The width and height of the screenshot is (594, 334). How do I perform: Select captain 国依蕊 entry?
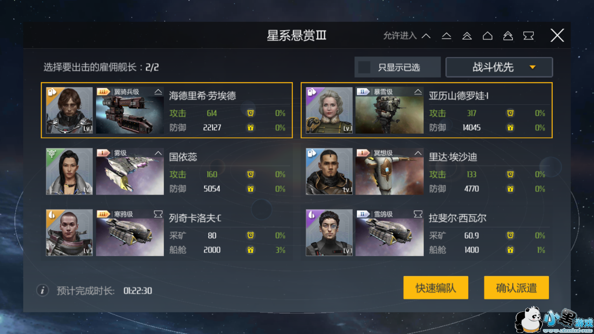point(167,171)
